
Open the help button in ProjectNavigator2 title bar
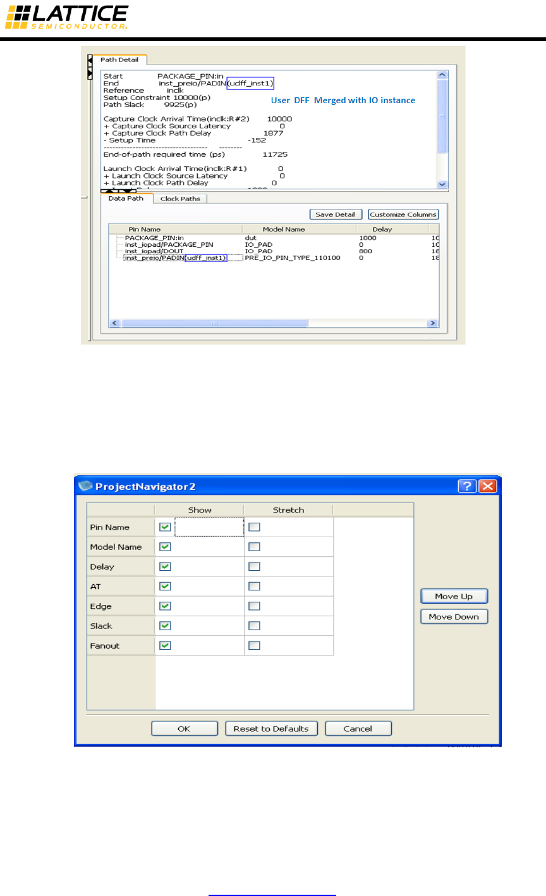pyautogui.click(x=468, y=486)
